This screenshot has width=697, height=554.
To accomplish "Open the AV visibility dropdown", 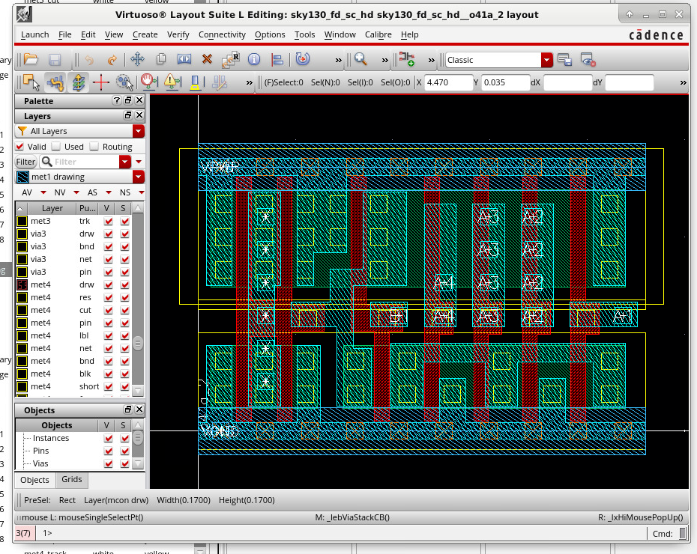I will pyautogui.click(x=44, y=192).
